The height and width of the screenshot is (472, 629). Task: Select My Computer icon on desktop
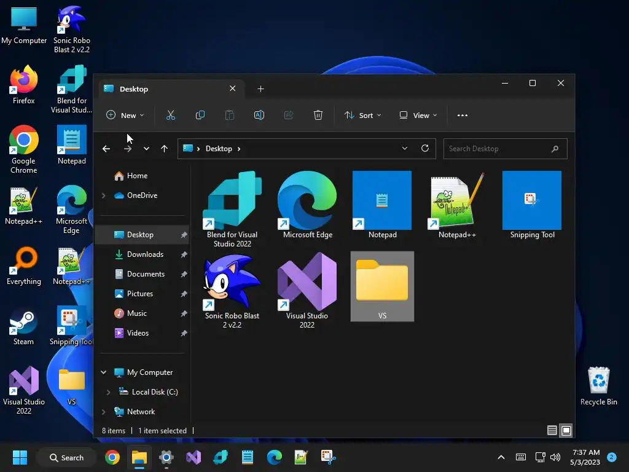pyautogui.click(x=24, y=25)
